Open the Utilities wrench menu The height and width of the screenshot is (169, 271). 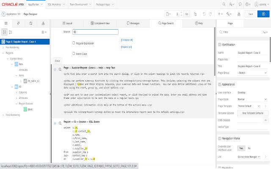click(229, 14)
